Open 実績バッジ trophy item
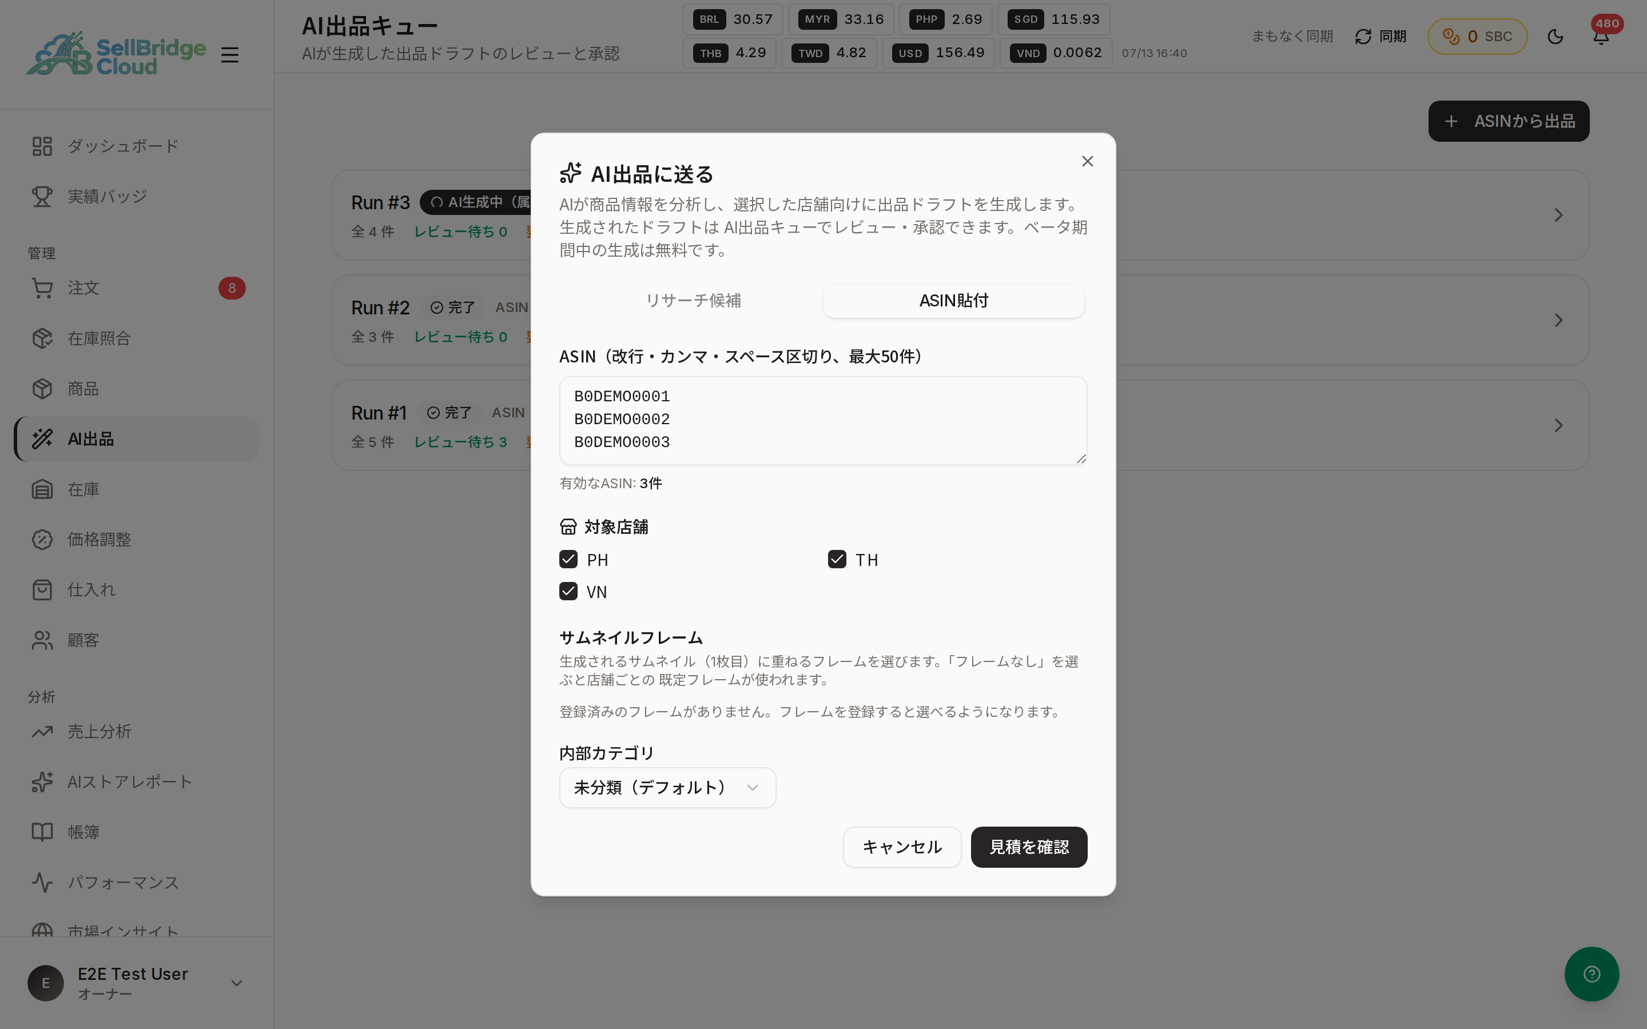1647x1029 pixels. coord(136,196)
